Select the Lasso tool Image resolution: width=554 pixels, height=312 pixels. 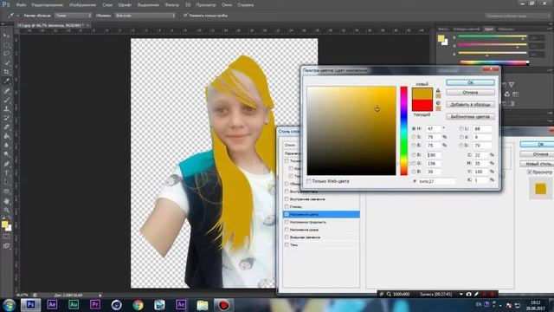point(6,54)
